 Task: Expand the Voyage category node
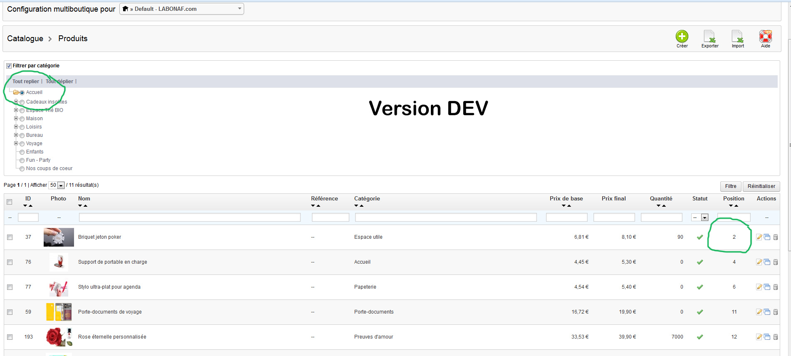point(16,143)
